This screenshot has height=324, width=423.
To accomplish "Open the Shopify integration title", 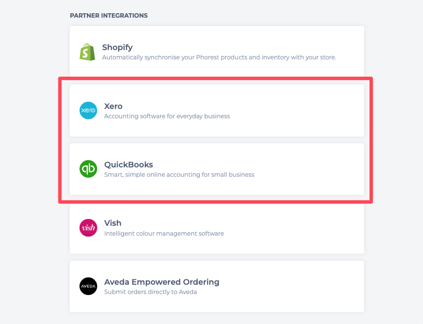I will pos(117,47).
